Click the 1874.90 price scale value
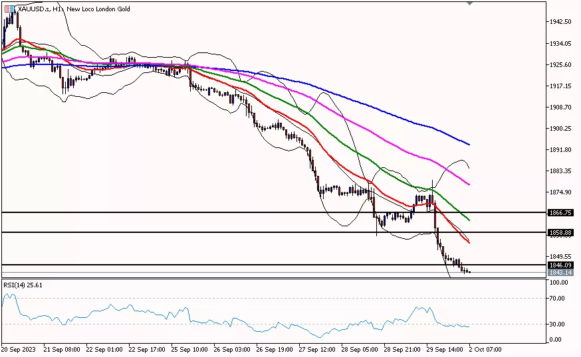 coord(560,192)
